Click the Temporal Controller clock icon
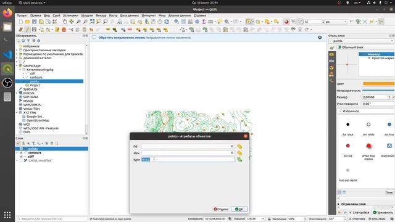395x222 pixels. pyautogui.click(x=160, y=22)
